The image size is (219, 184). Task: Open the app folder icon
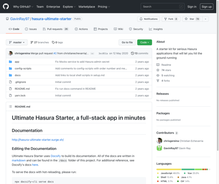pos(10,62)
